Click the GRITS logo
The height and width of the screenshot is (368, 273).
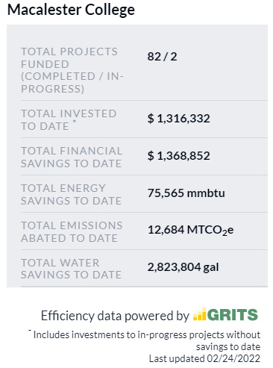coord(225,314)
